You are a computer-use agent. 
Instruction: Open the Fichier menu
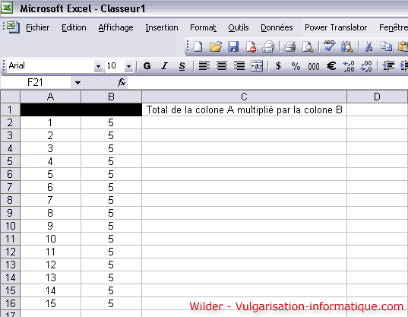pos(37,27)
